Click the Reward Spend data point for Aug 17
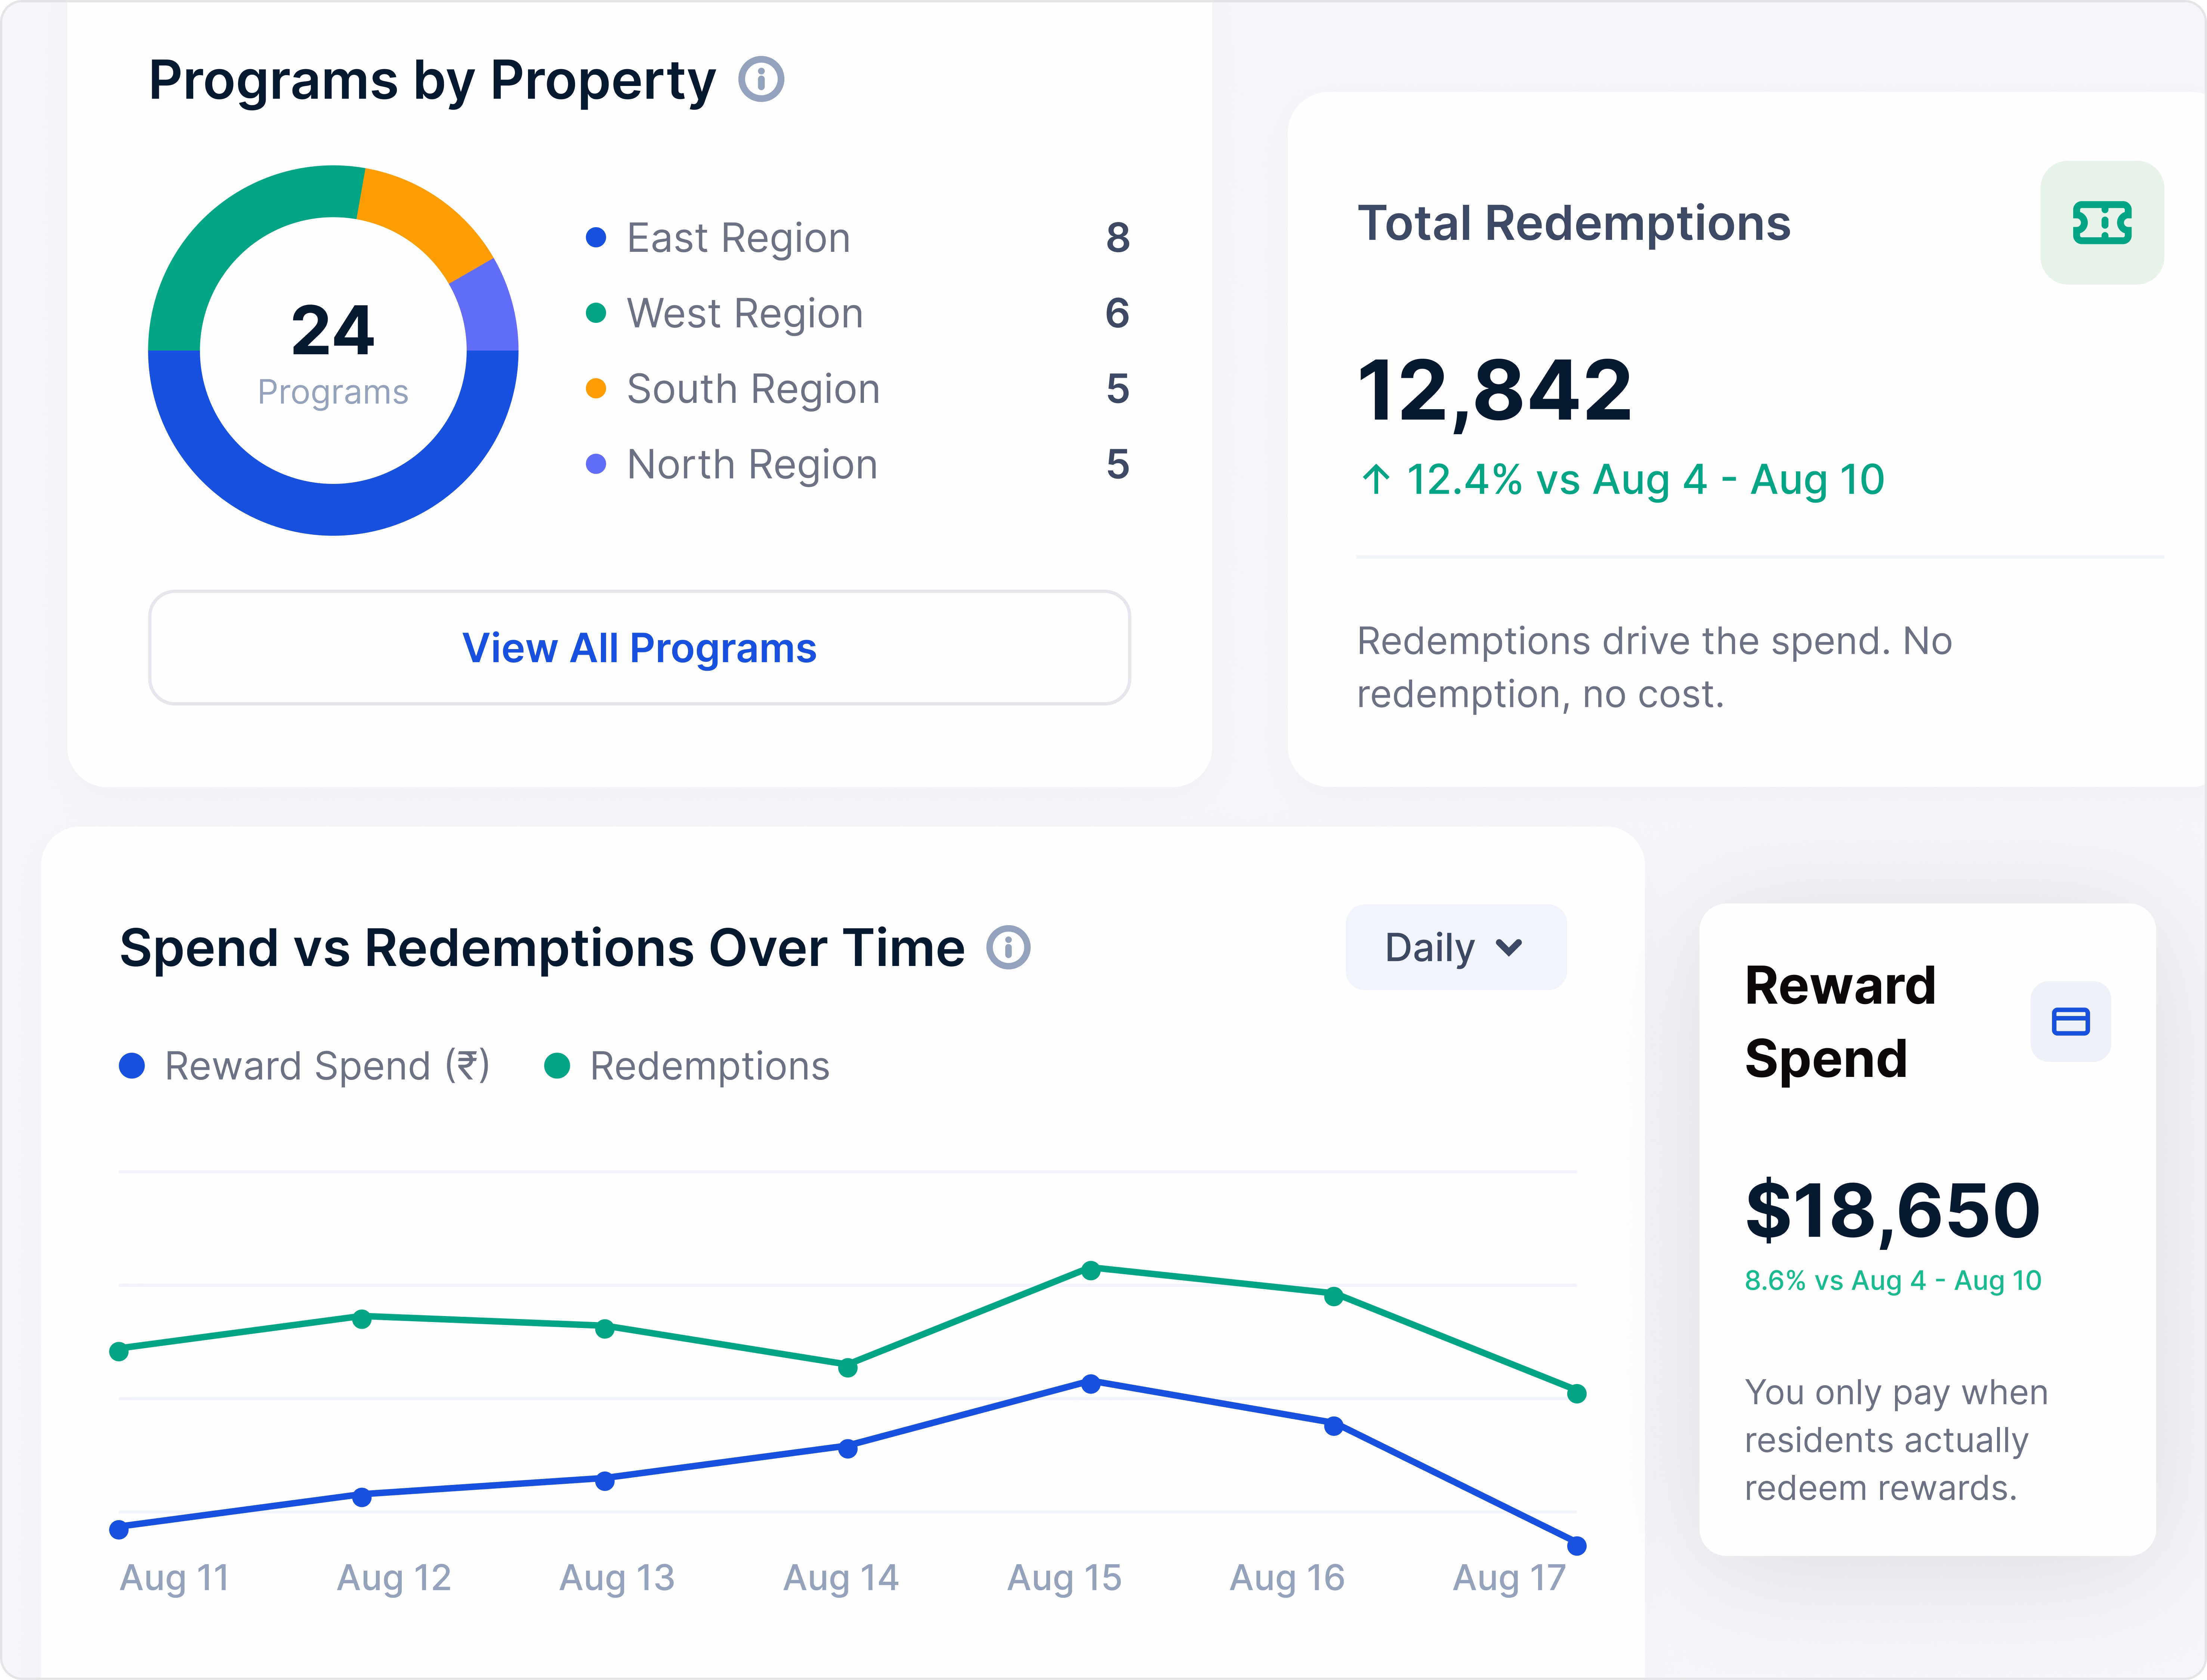 point(1577,1546)
